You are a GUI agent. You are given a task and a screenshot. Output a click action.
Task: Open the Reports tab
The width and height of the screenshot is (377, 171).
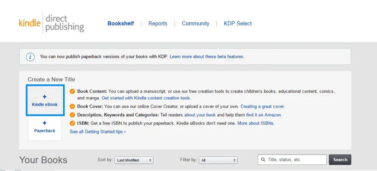[x=158, y=23]
